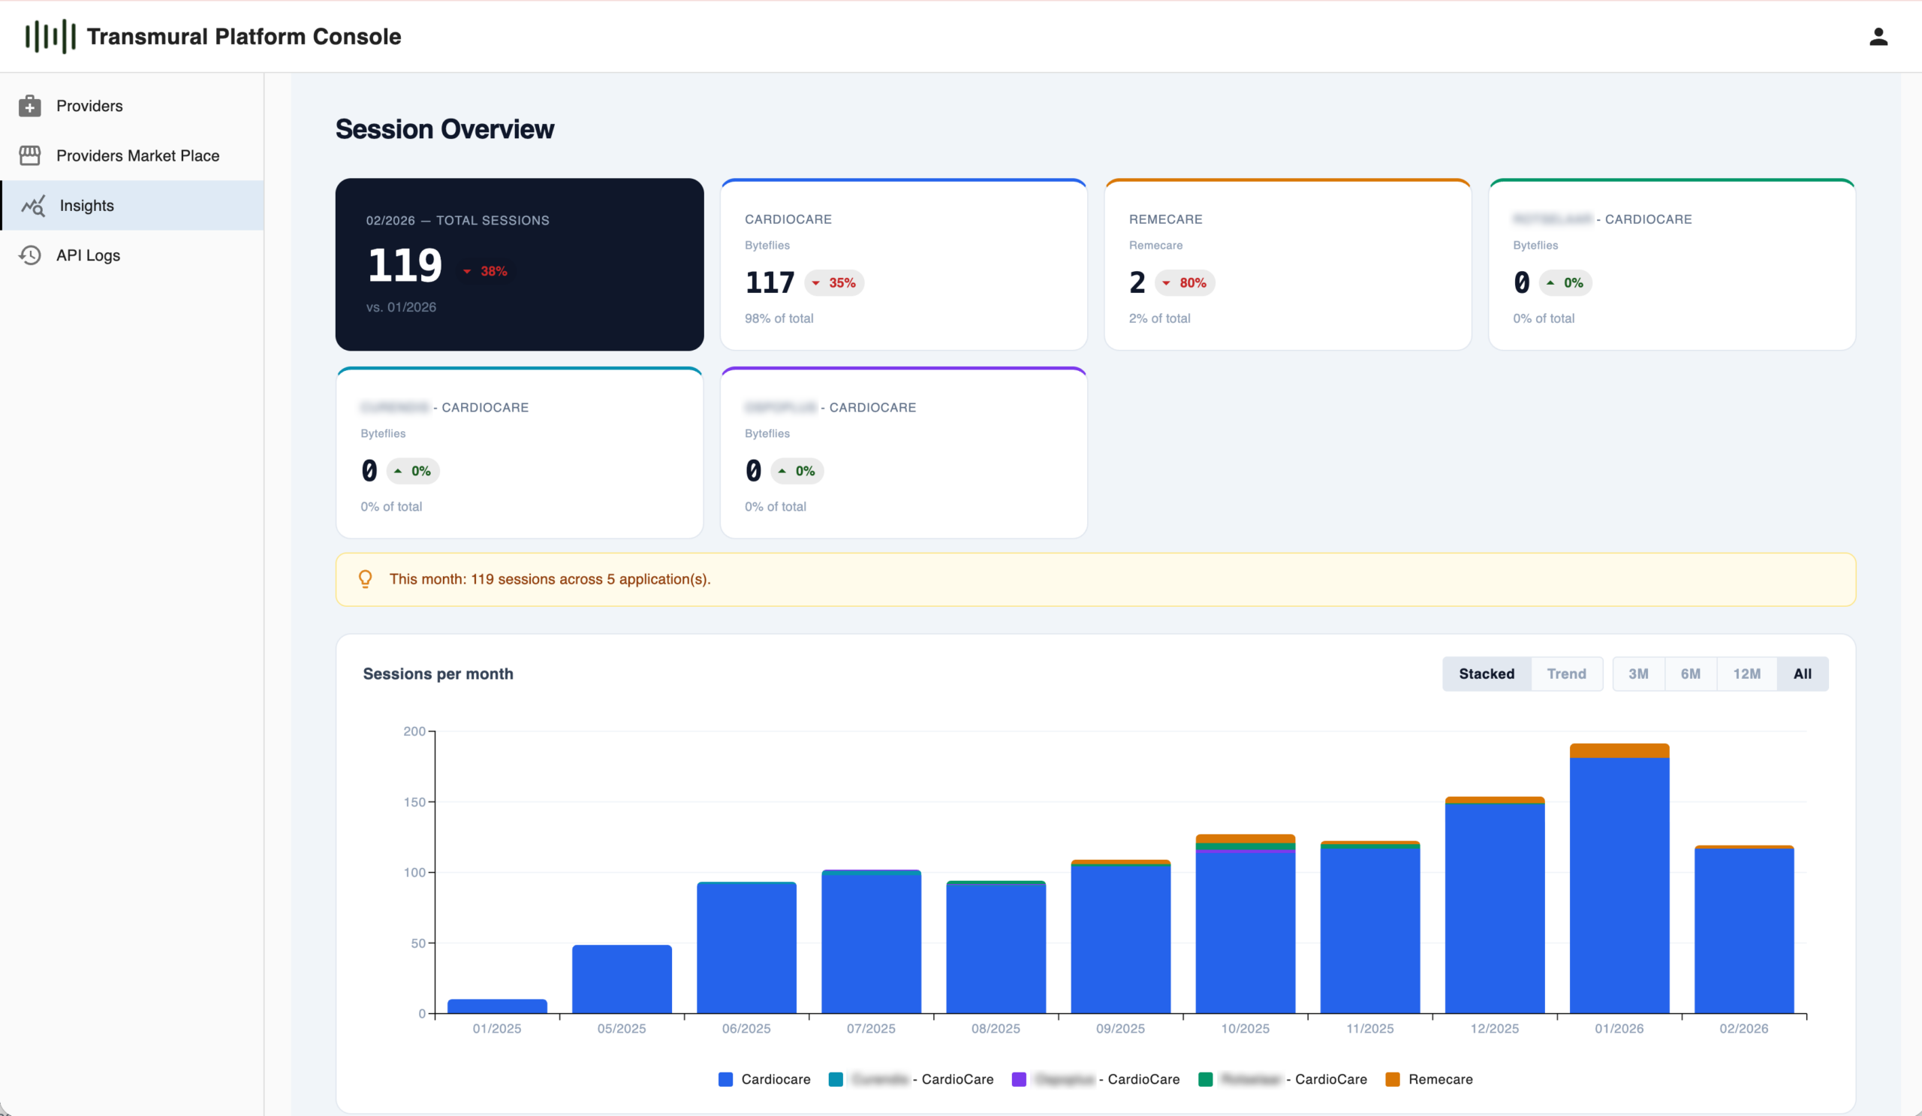Select the 12M time range option
This screenshot has height=1116, width=1922.
point(1746,674)
